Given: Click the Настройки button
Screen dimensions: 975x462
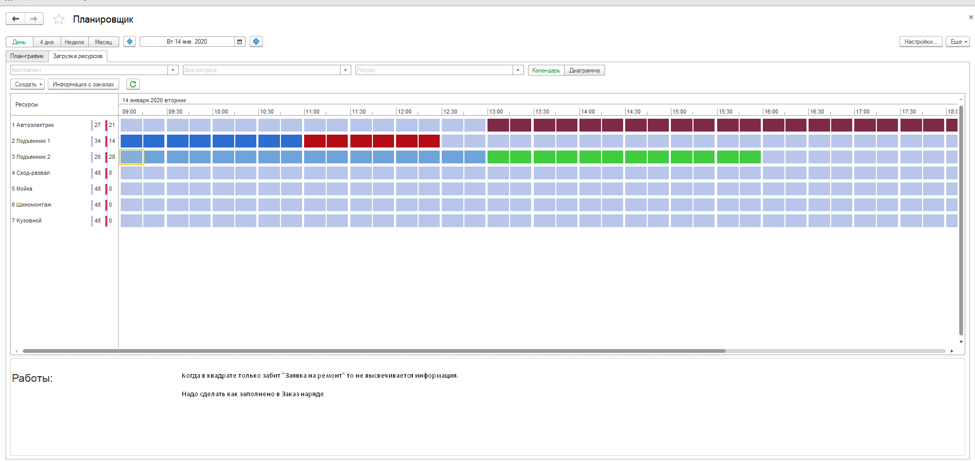Looking at the screenshot, I should (921, 42).
